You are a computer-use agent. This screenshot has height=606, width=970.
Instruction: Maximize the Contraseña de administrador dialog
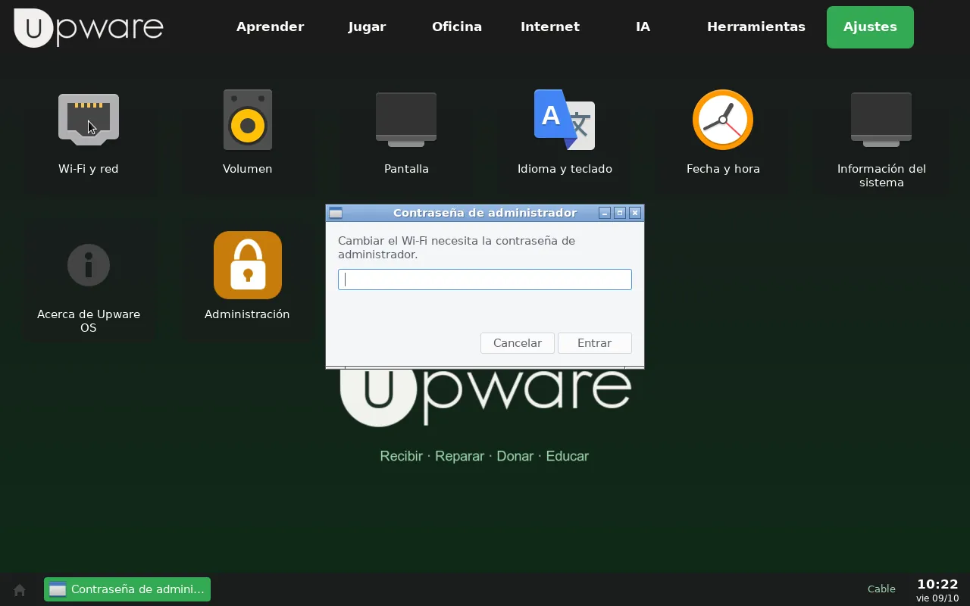[x=620, y=213]
